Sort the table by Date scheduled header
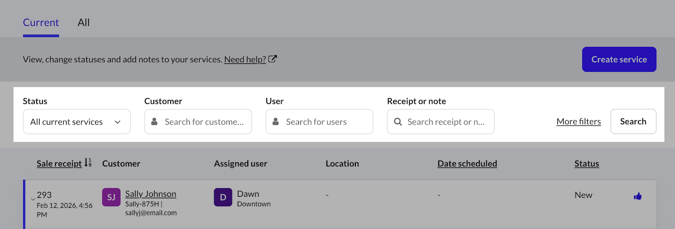The height and width of the screenshot is (229, 675). (467, 164)
